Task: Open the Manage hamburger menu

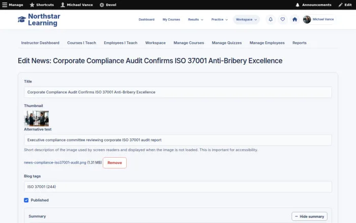Action: [13, 5]
